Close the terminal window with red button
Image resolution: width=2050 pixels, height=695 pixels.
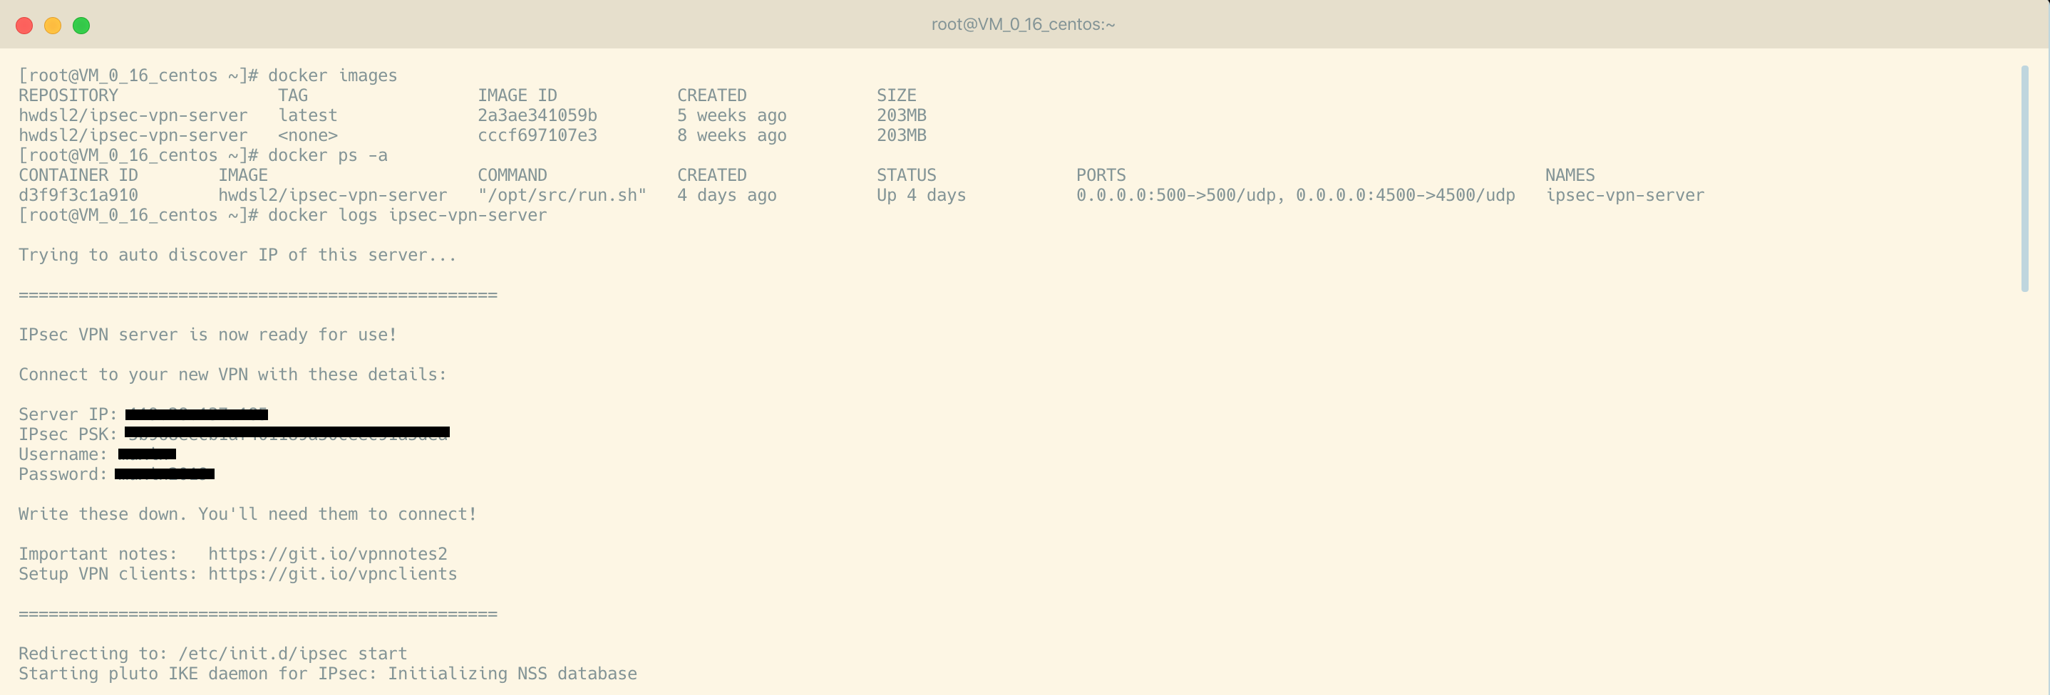coord(25,26)
